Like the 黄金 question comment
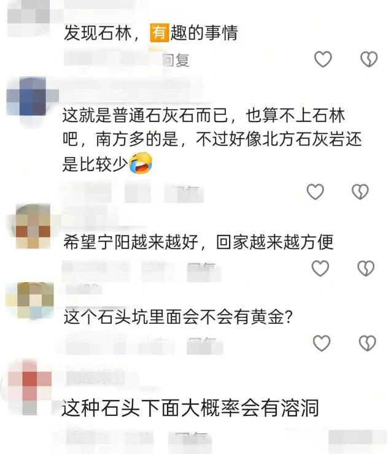388x454 pixels. tap(322, 343)
